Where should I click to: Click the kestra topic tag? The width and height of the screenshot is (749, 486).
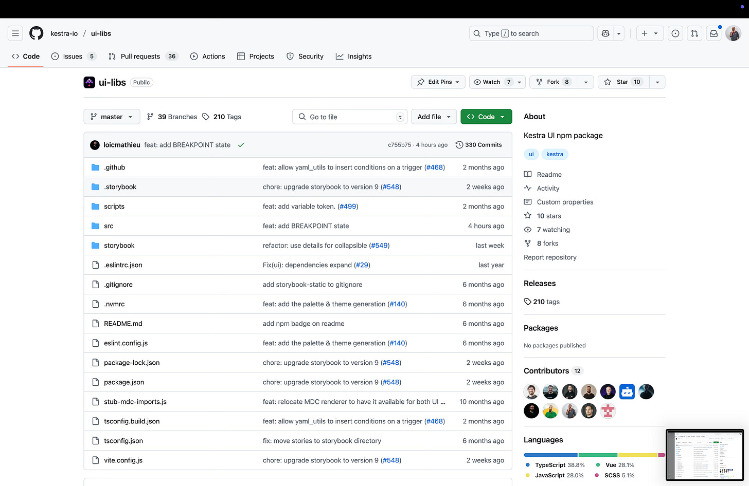tap(555, 154)
